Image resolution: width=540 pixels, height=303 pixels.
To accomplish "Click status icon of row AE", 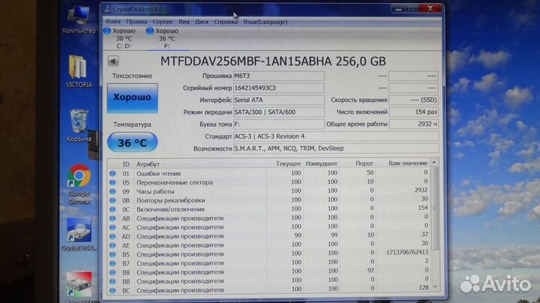I will coord(112,245).
